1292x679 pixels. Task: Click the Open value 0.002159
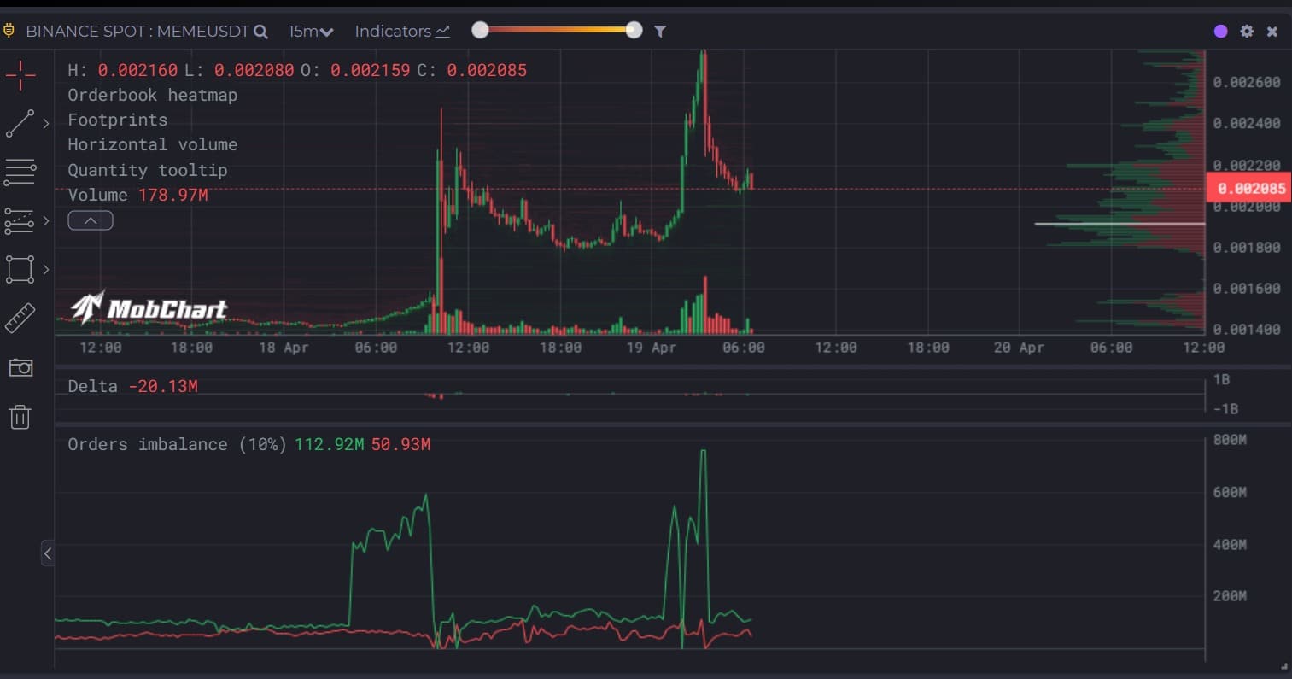pyautogui.click(x=370, y=70)
